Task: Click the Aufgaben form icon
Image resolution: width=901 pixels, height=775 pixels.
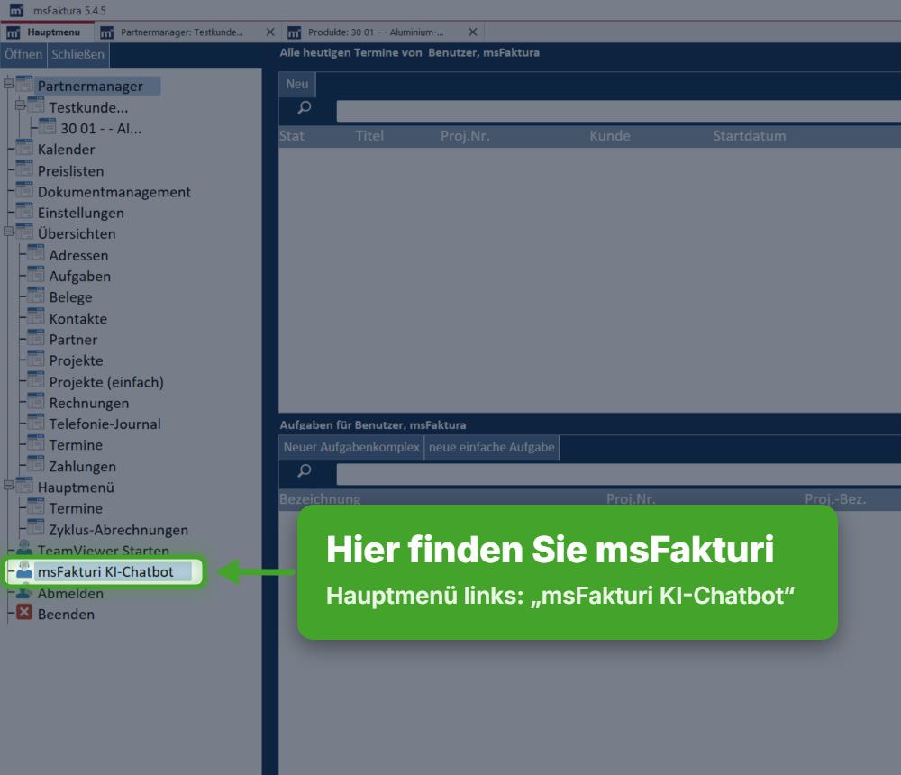Action: pos(36,274)
